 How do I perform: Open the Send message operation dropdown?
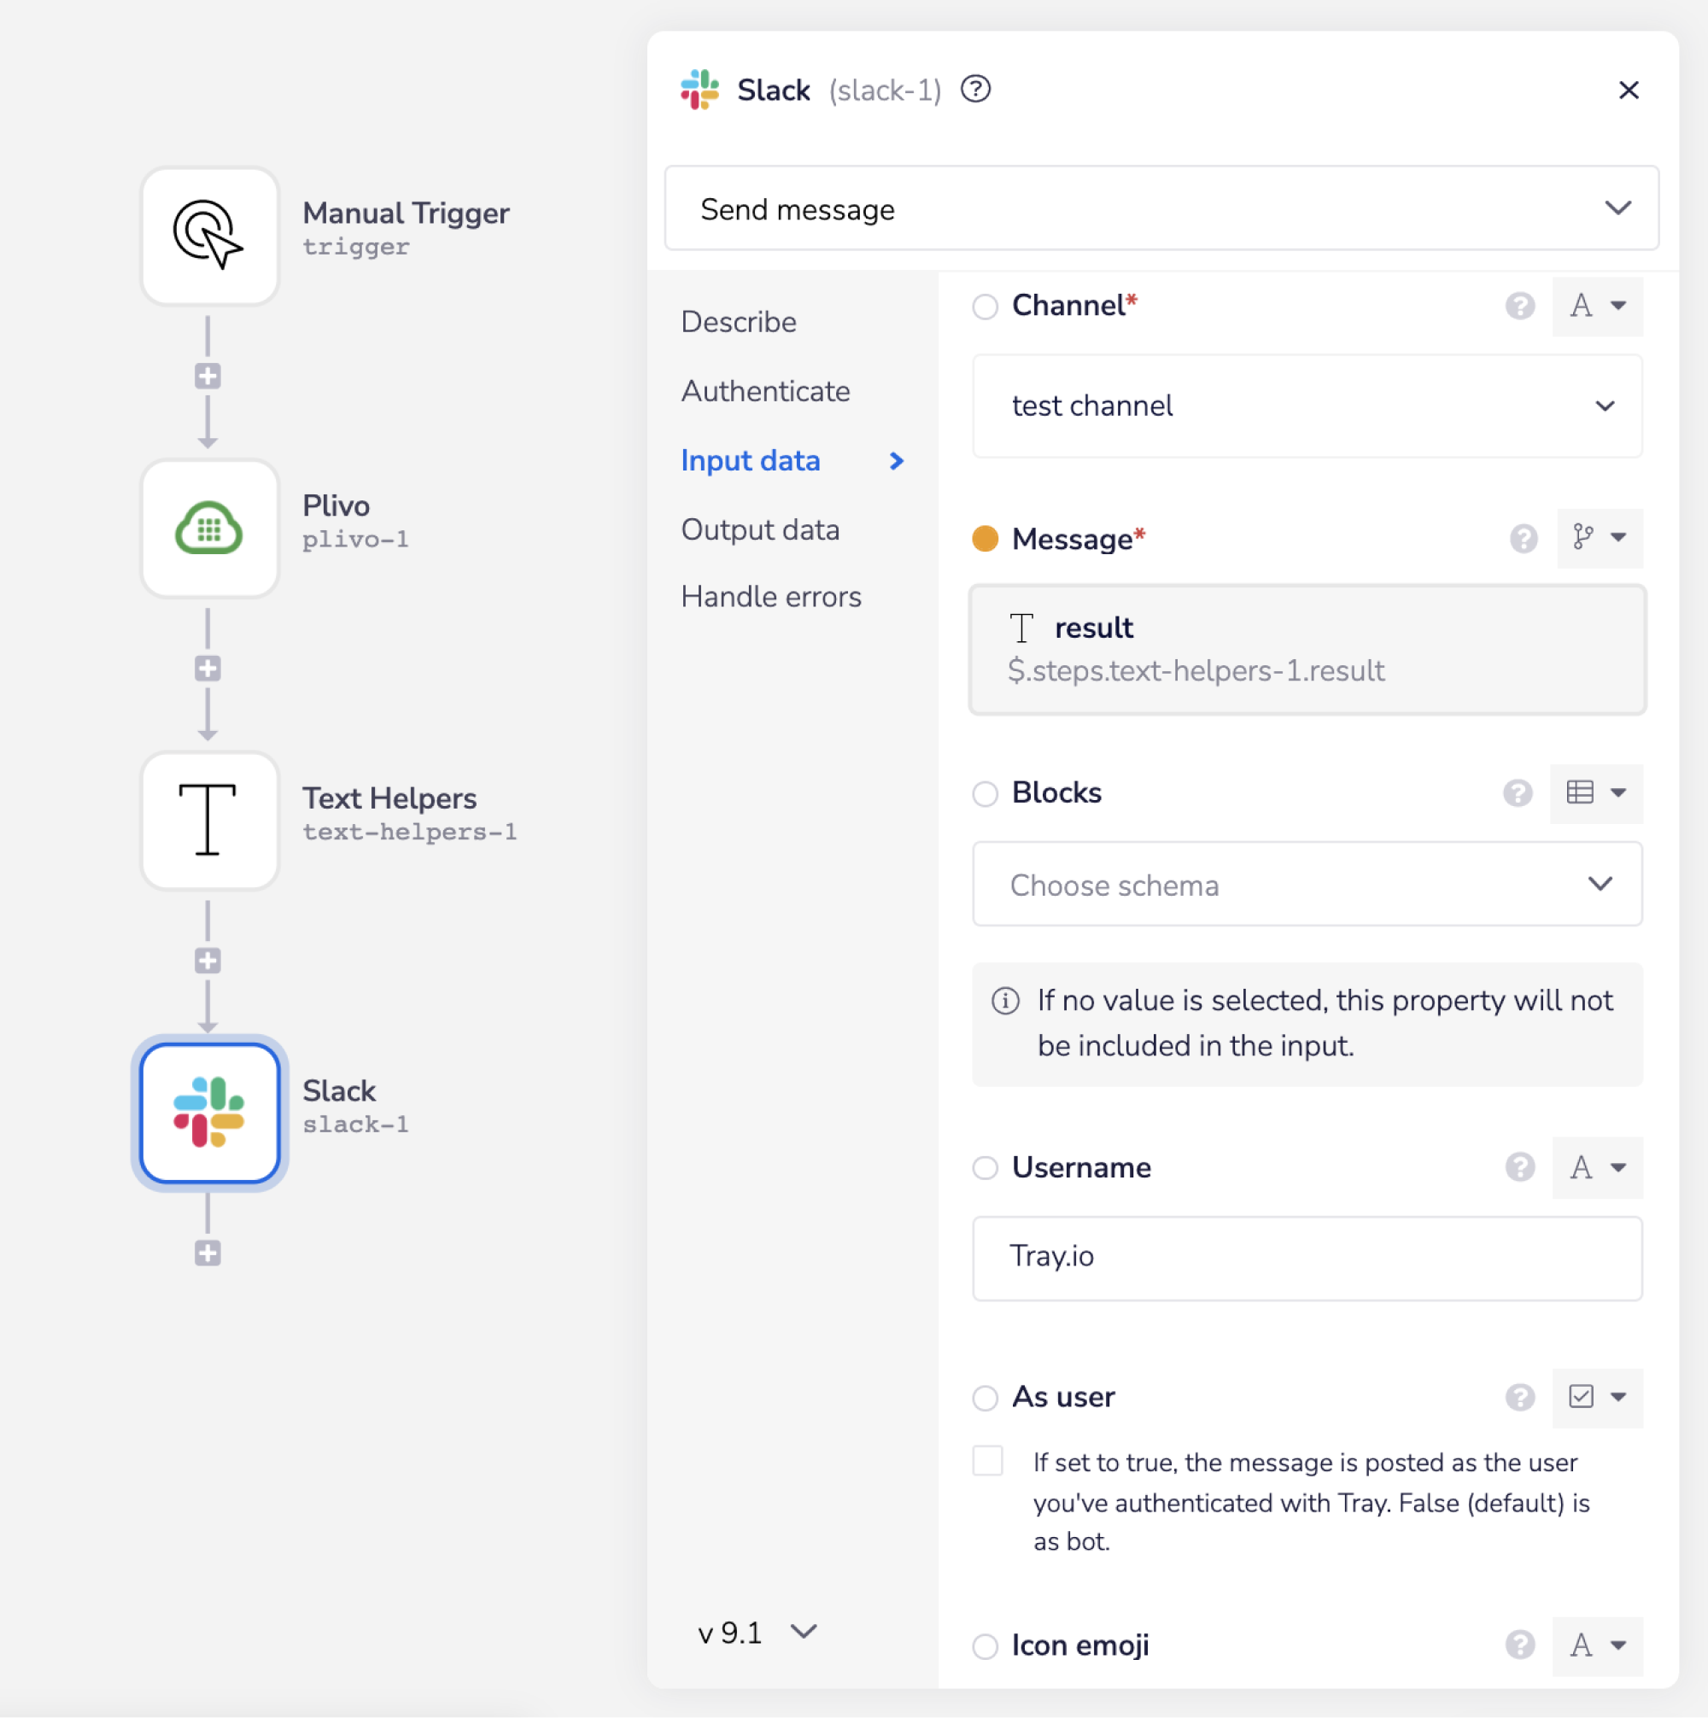click(1161, 209)
